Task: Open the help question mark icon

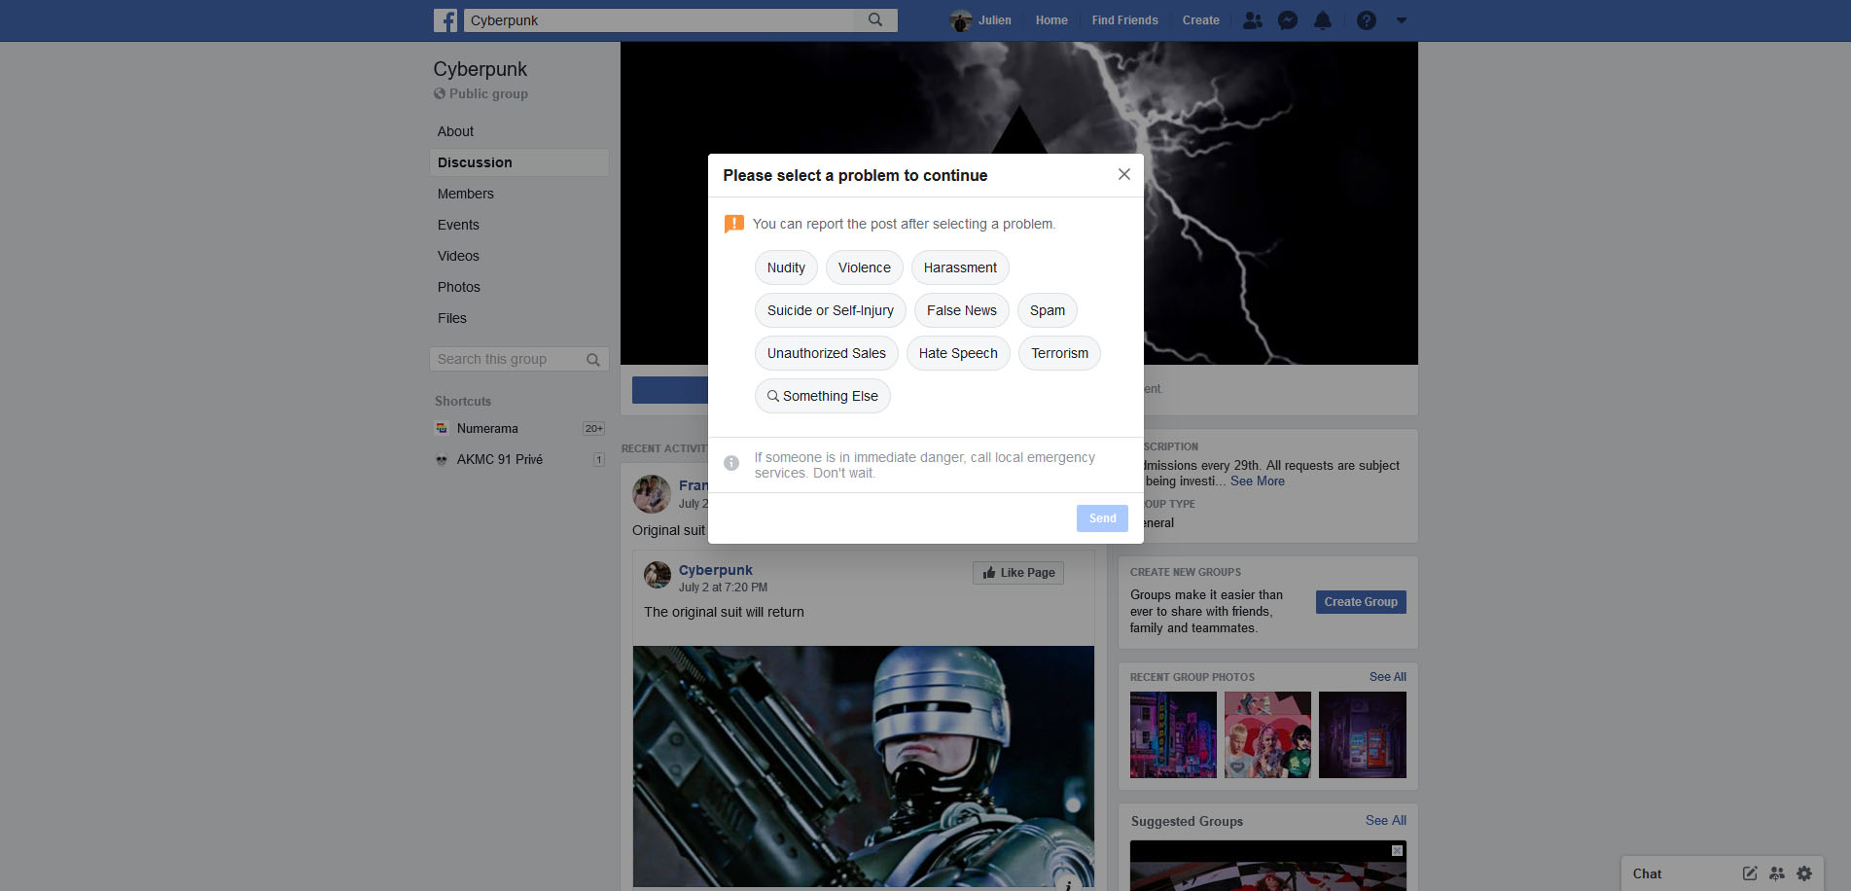Action: pos(1367,20)
